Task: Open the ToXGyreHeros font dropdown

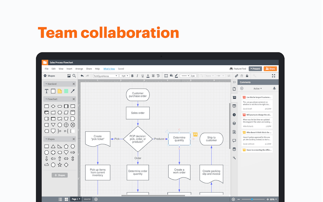Action: (106, 76)
